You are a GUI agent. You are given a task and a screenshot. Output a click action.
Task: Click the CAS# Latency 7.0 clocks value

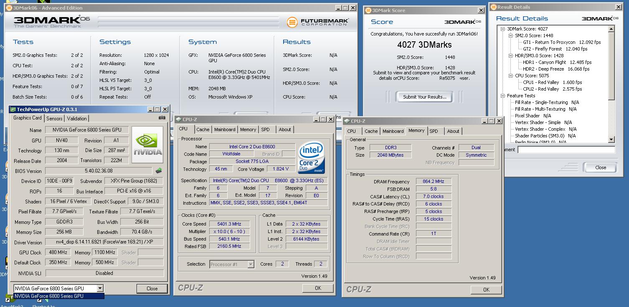coord(434,196)
